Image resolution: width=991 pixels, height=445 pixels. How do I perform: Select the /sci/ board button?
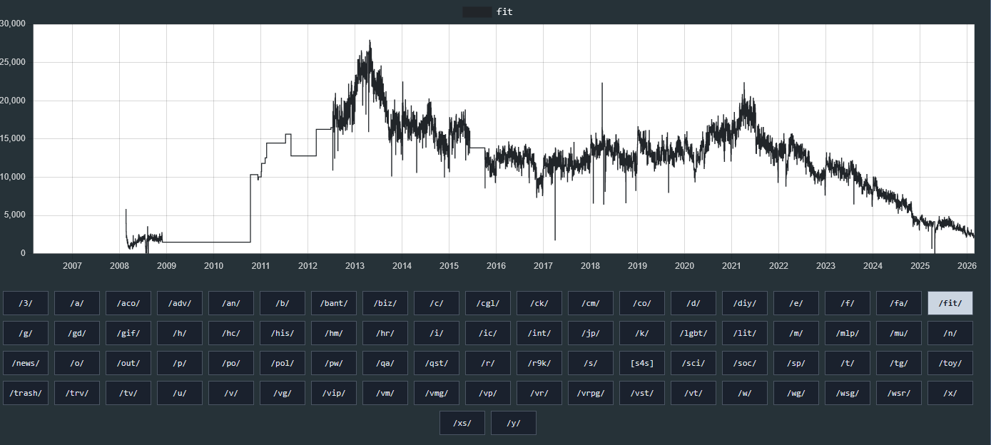coord(693,363)
